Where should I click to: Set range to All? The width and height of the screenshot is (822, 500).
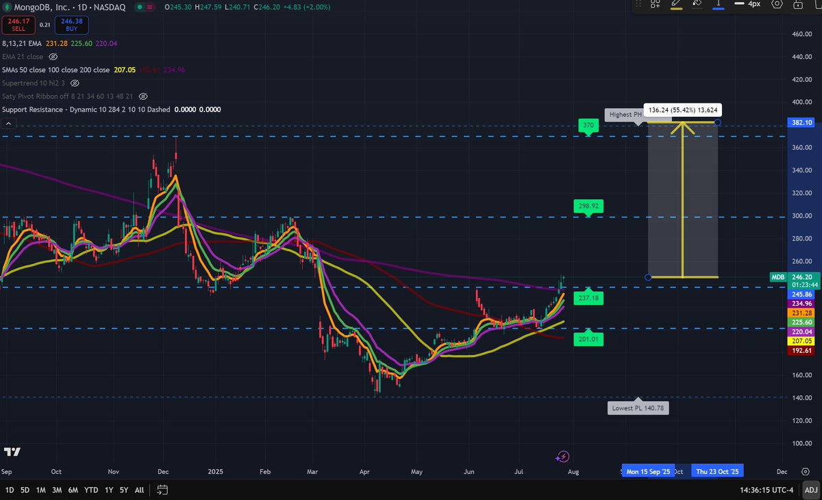(x=139, y=490)
